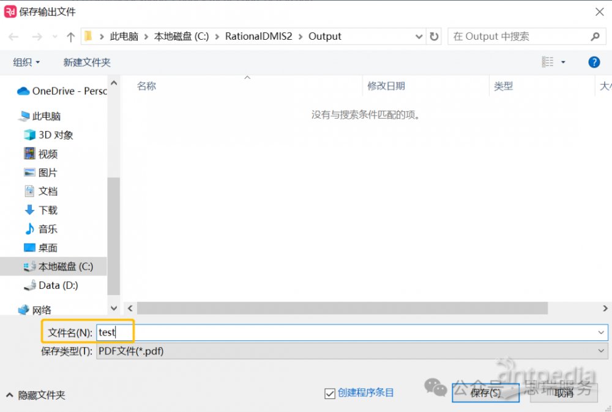Click the search magnifier icon
The width and height of the screenshot is (612, 412).
pyautogui.click(x=595, y=36)
